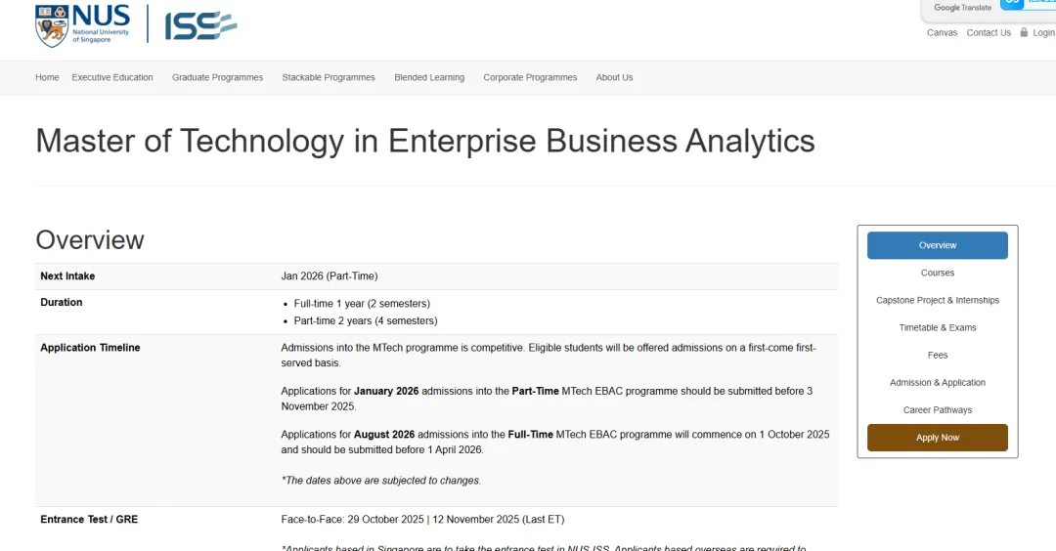
Task: Click the Contact Us link
Action: tap(989, 33)
